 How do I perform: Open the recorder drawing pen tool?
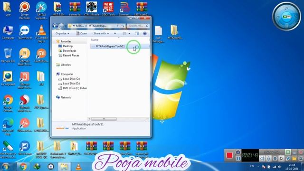[288, 159]
